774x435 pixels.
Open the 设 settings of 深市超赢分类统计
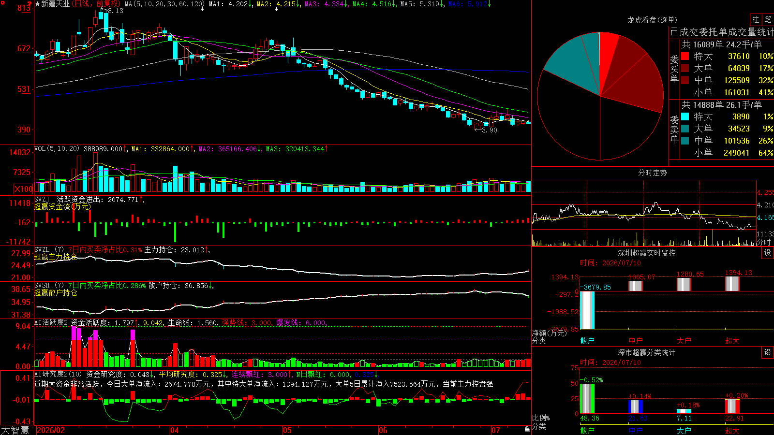[x=768, y=352]
